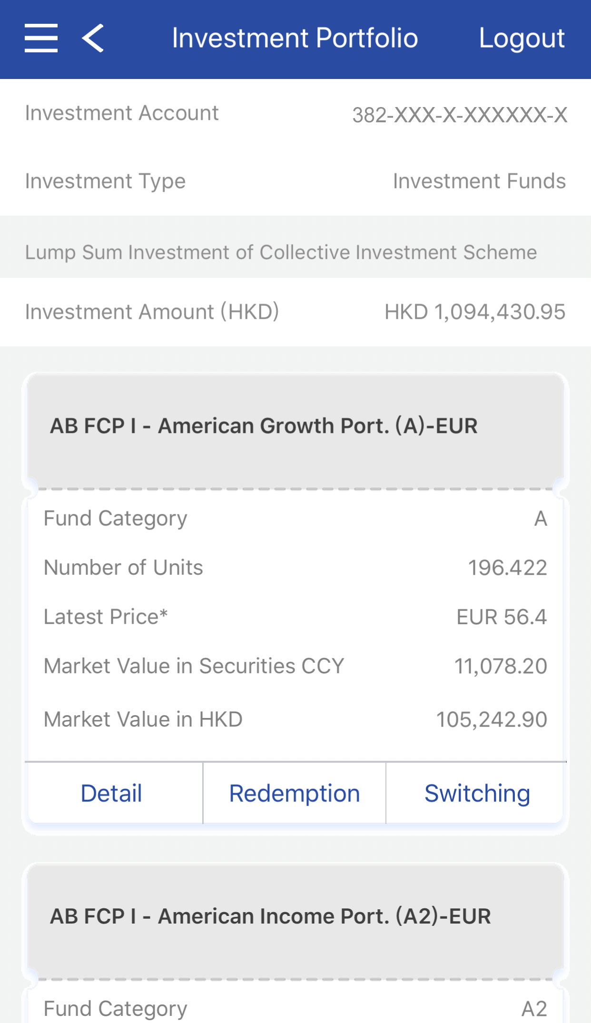Select the masked Investment Account number
Viewport: 591px width, 1023px height.
(459, 115)
